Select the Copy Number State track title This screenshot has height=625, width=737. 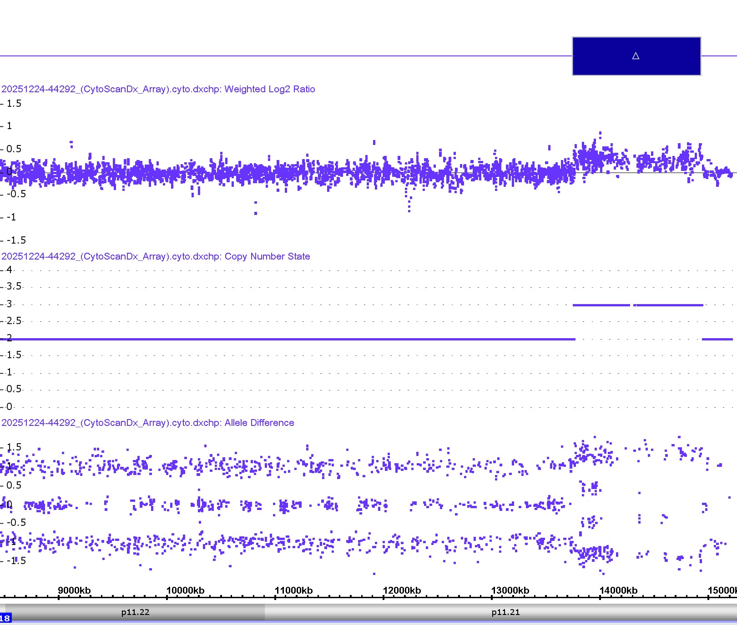(x=156, y=256)
